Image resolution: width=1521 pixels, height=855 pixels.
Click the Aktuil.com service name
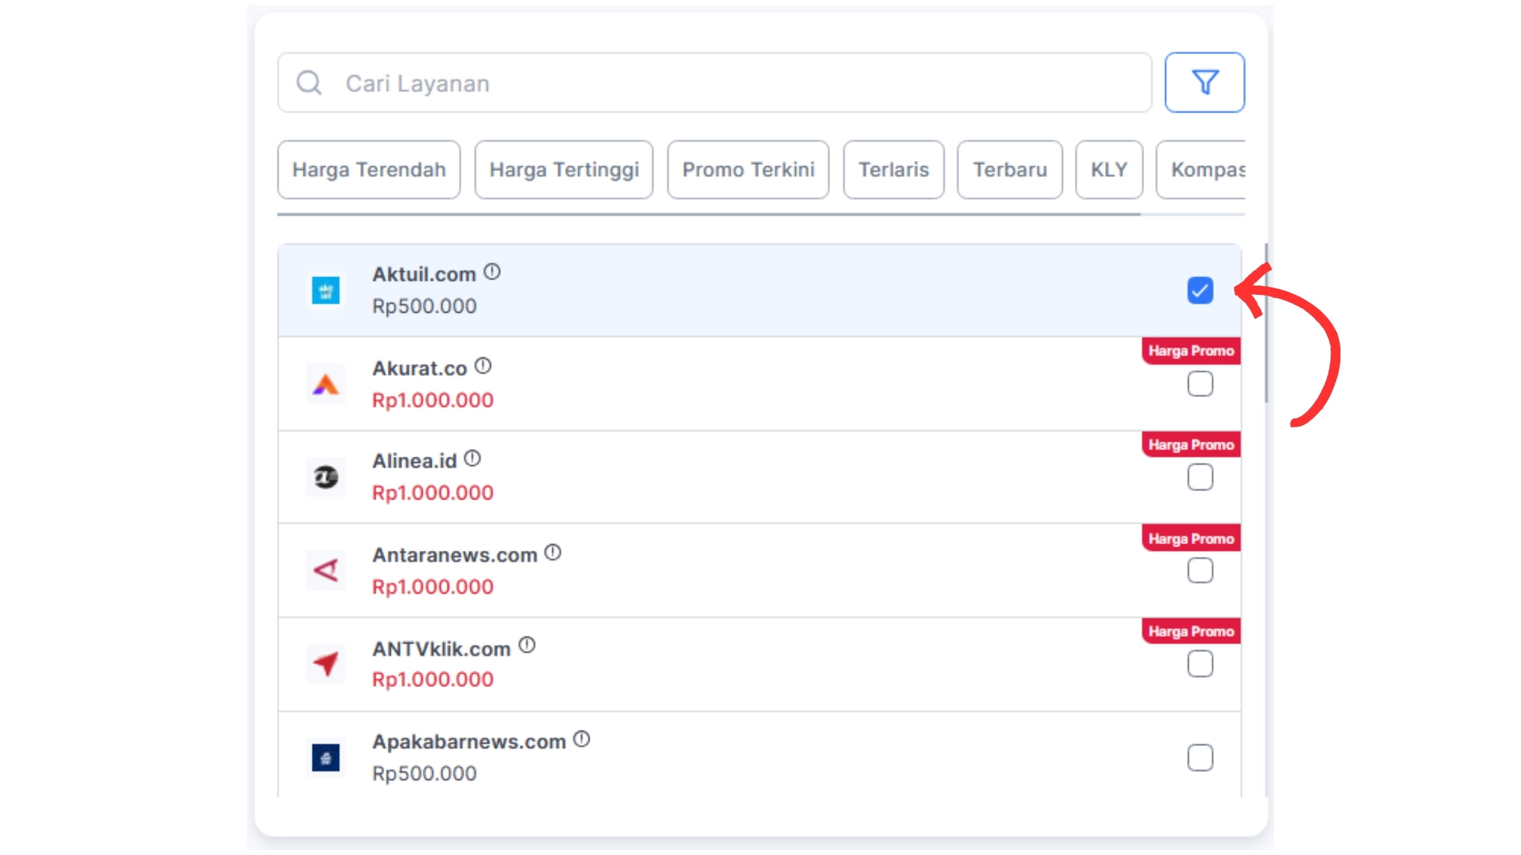pyautogui.click(x=424, y=274)
